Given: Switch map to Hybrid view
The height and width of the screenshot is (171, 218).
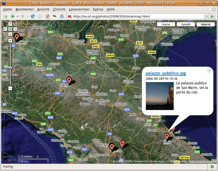Looking at the screenshot, I should [x=206, y=24].
